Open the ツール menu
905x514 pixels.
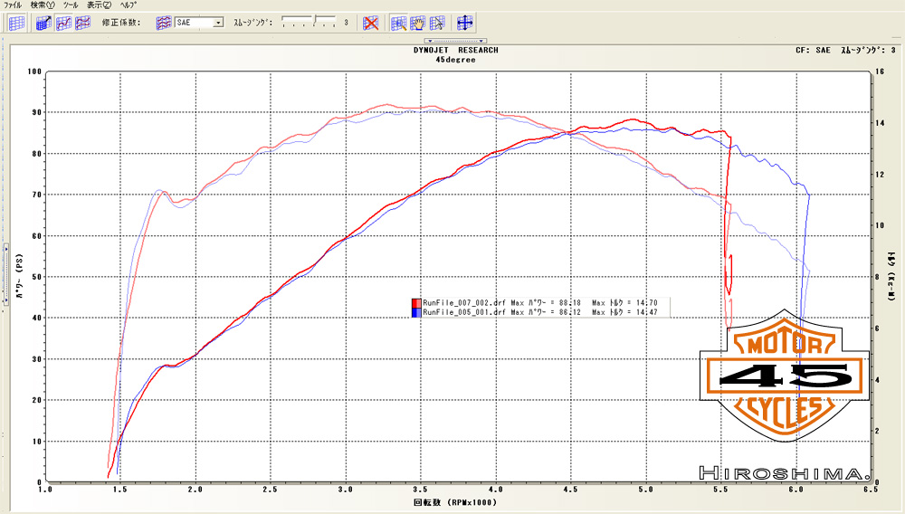[71, 5]
